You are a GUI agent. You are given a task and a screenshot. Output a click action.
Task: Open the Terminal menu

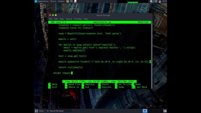(x=78, y=19)
